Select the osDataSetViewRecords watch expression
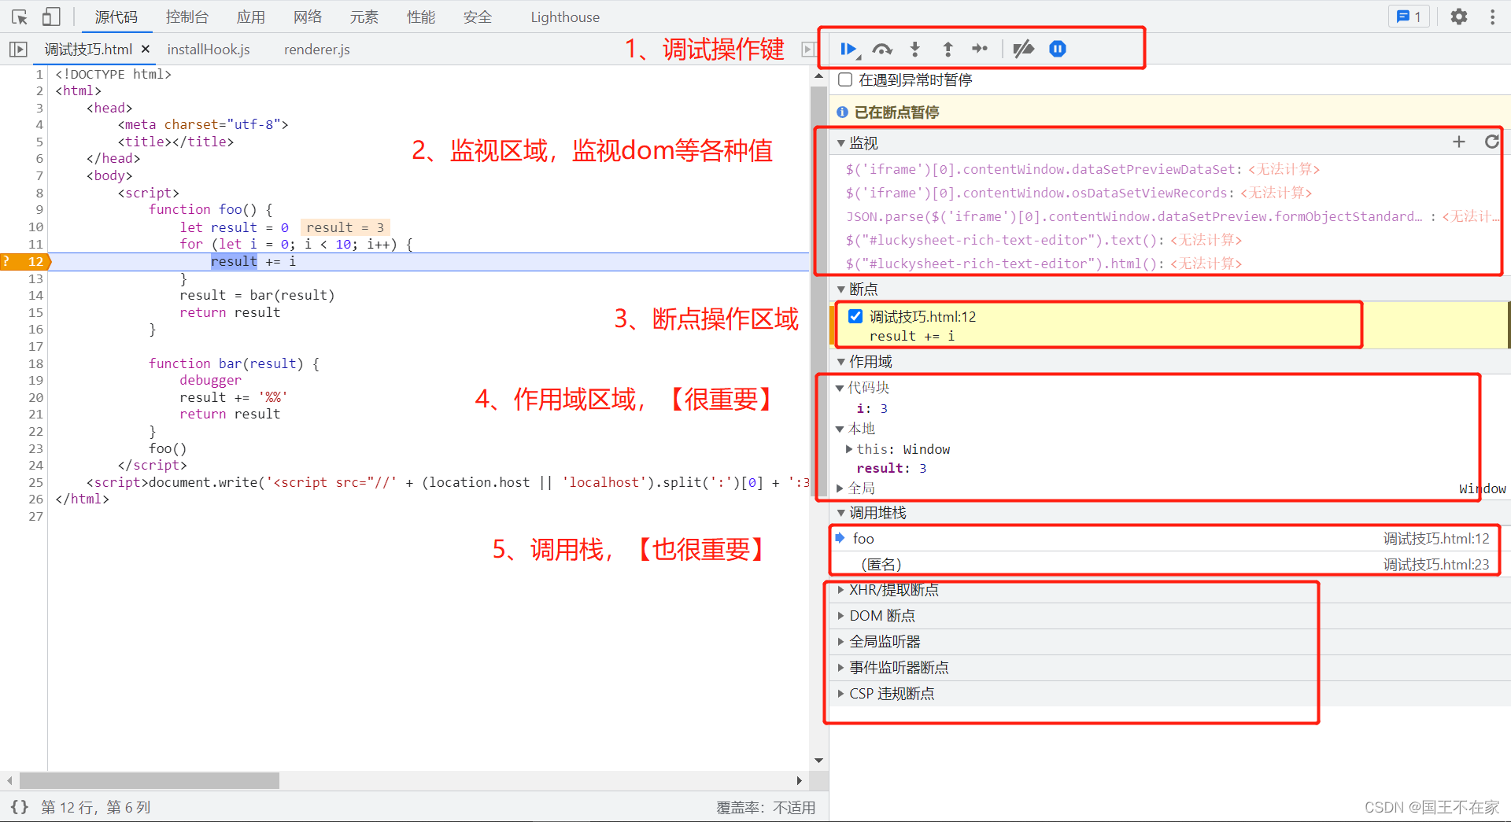The image size is (1511, 822). point(1079,193)
